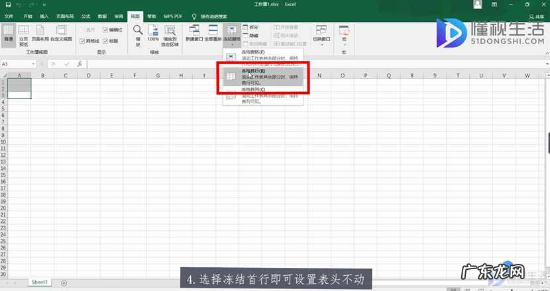Select the 普通 workbook view
Screen dimensions: 550x291
click(x=9, y=34)
